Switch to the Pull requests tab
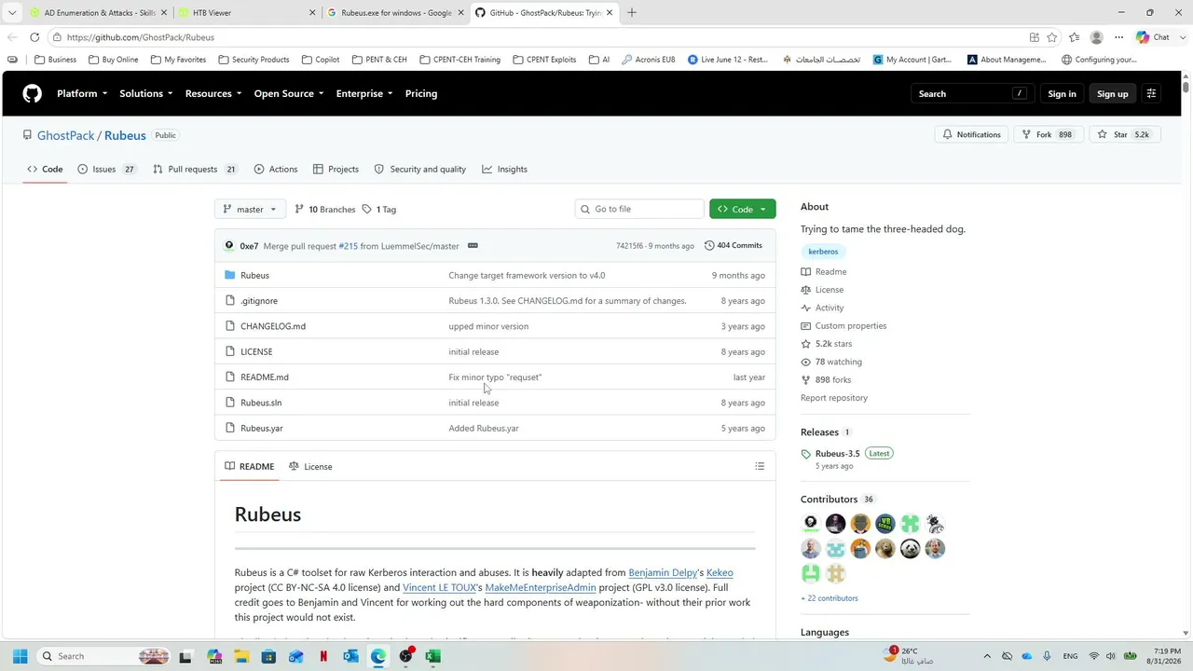Screen dimensions: 1193x671 tap(195, 170)
